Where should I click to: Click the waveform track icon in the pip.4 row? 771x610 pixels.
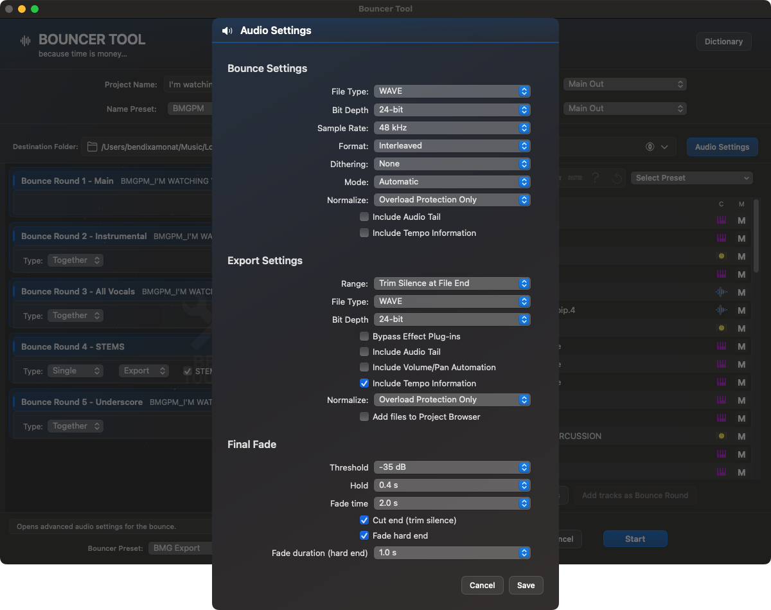tap(722, 310)
